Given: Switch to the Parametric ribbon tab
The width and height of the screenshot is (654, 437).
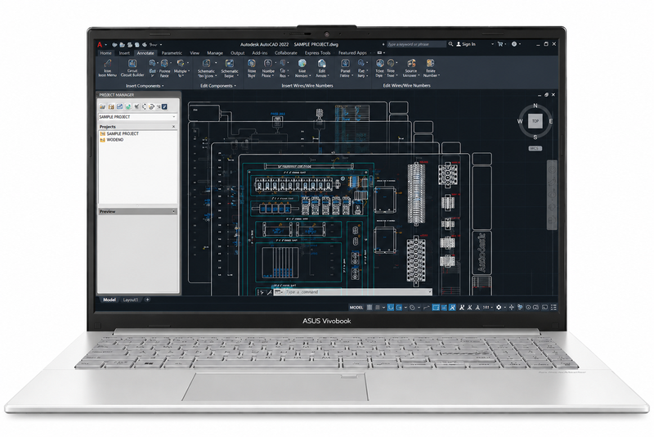Looking at the screenshot, I should (172, 53).
